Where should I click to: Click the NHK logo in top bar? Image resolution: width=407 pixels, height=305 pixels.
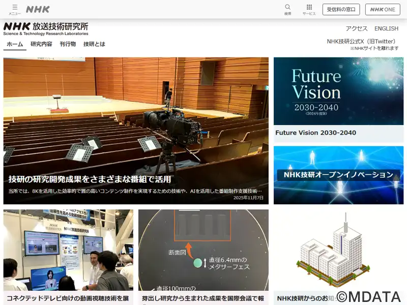(38, 10)
